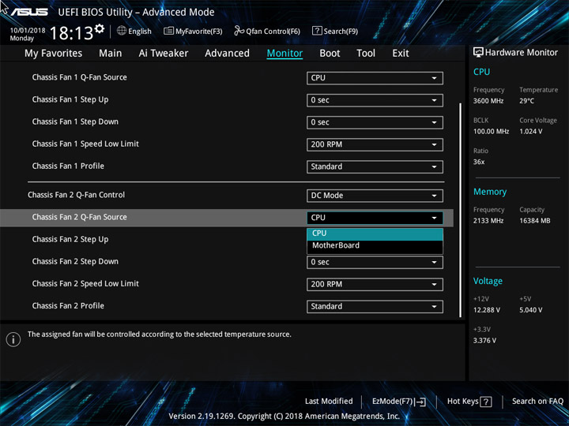The image size is (569, 426).
Task: Open MyFavorite(F3) list
Action: [193, 31]
